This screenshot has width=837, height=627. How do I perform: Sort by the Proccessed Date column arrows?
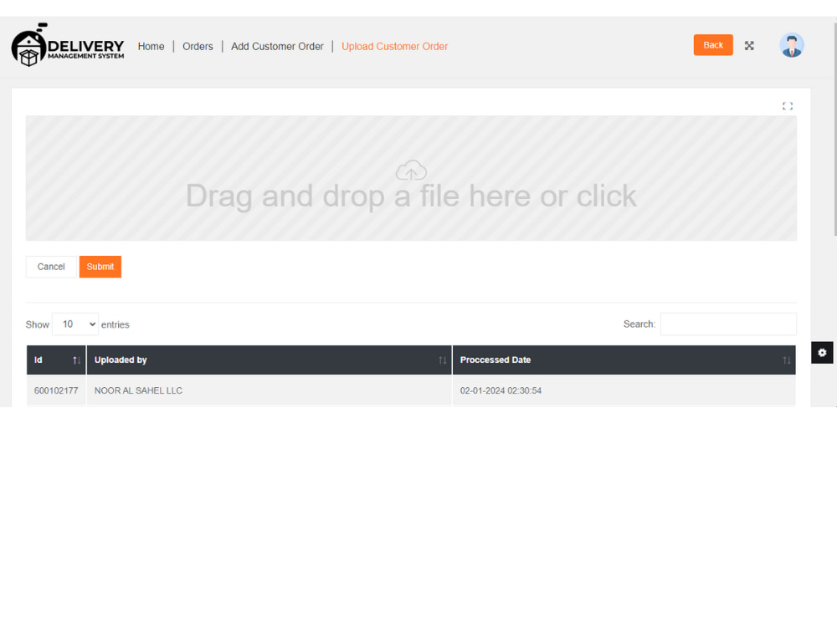[786, 360]
